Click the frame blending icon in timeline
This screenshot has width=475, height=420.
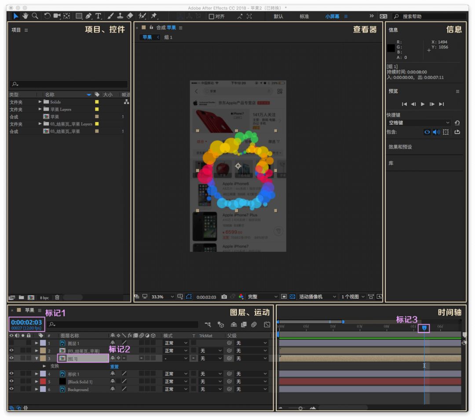tap(244, 324)
